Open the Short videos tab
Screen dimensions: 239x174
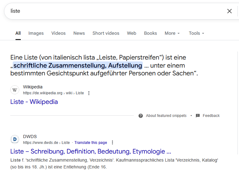pos(106,33)
